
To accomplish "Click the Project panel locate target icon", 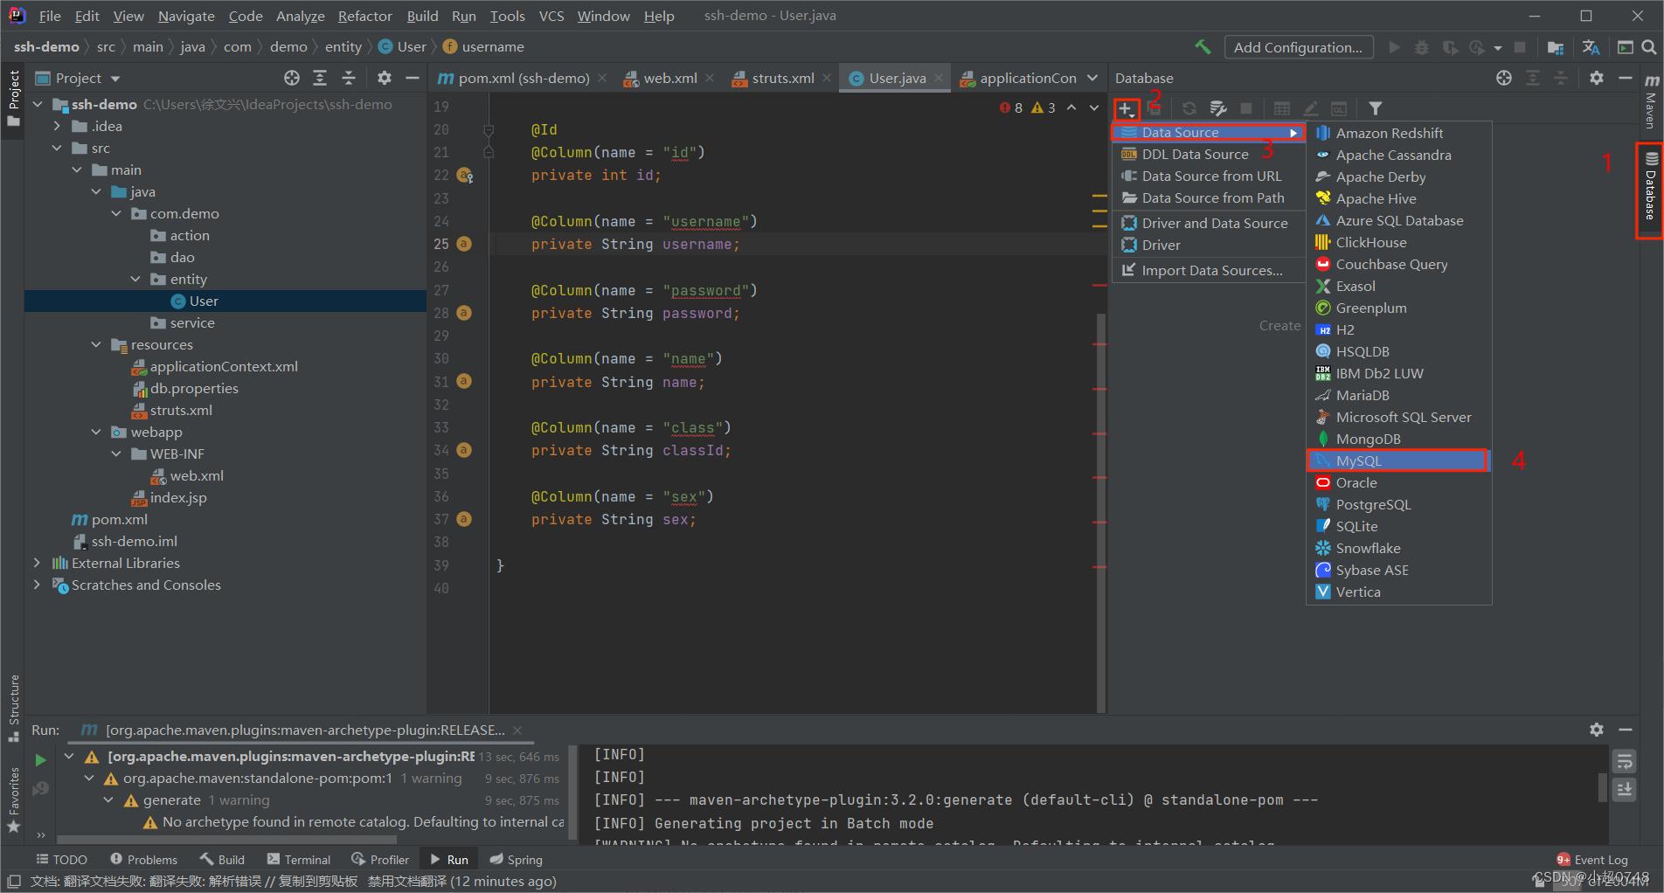I will (x=292, y=78).
